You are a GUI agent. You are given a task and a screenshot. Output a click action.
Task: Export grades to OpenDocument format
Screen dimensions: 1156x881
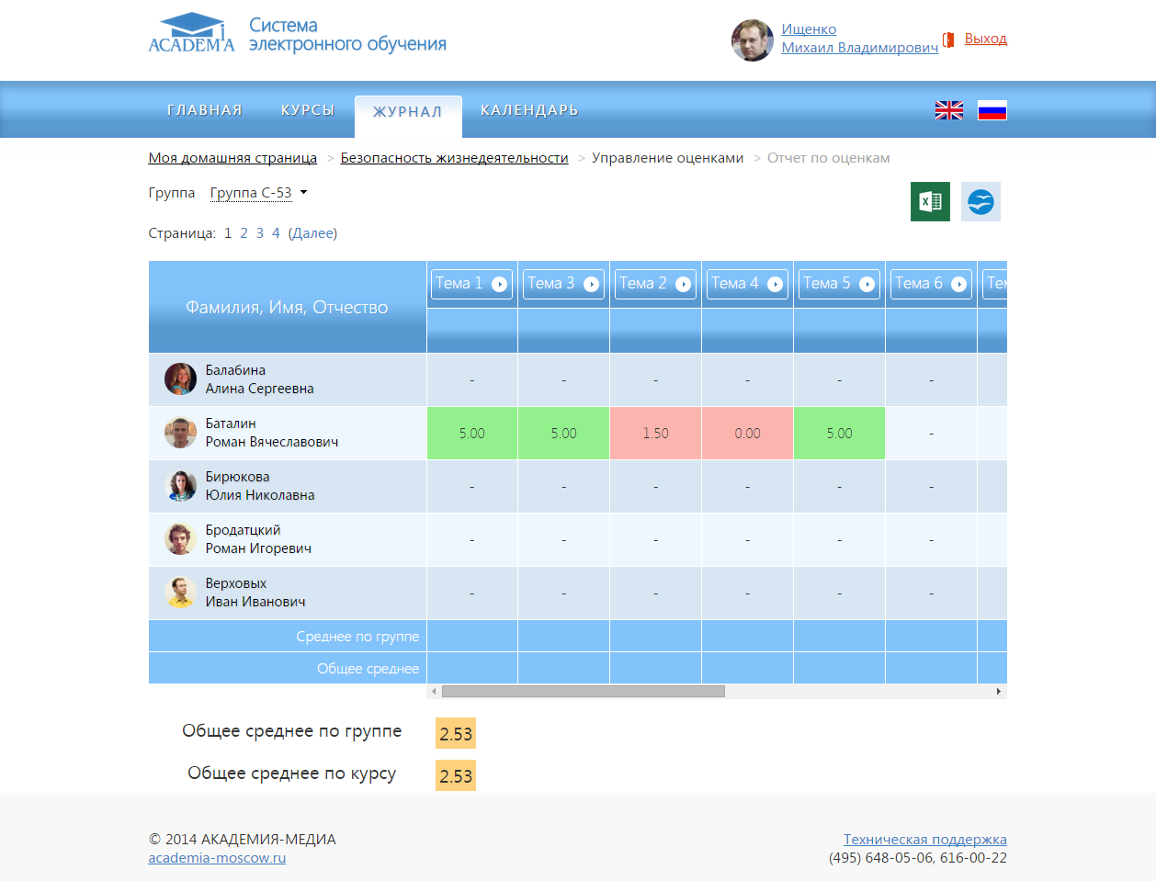pyautogui.click(x=980, y=201)
